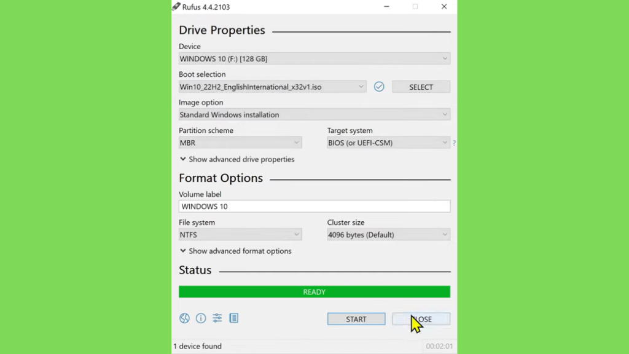Open the log viewer icon
The image size is (629, 354).
(234, 318)
